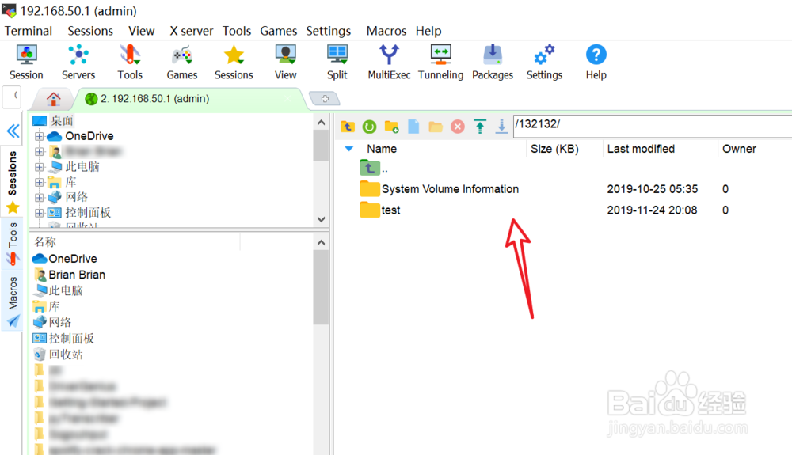The height and width of the screenshot is (455, 792).
Task: Open the Packages manager
Action: 493,62
